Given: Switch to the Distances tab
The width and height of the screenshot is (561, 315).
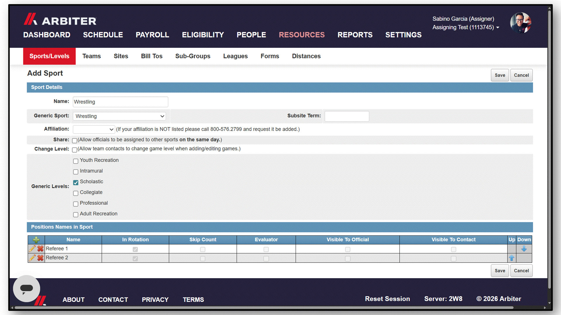Looking at the screenshot, I should [x=306, y=56].
